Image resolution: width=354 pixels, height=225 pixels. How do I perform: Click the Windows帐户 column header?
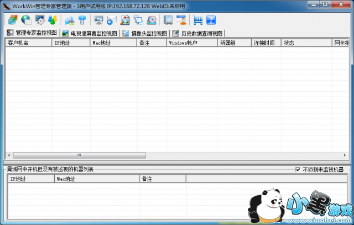coord(192,43)
